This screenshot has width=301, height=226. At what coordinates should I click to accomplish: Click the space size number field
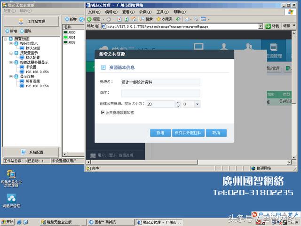tap(161, 104)
